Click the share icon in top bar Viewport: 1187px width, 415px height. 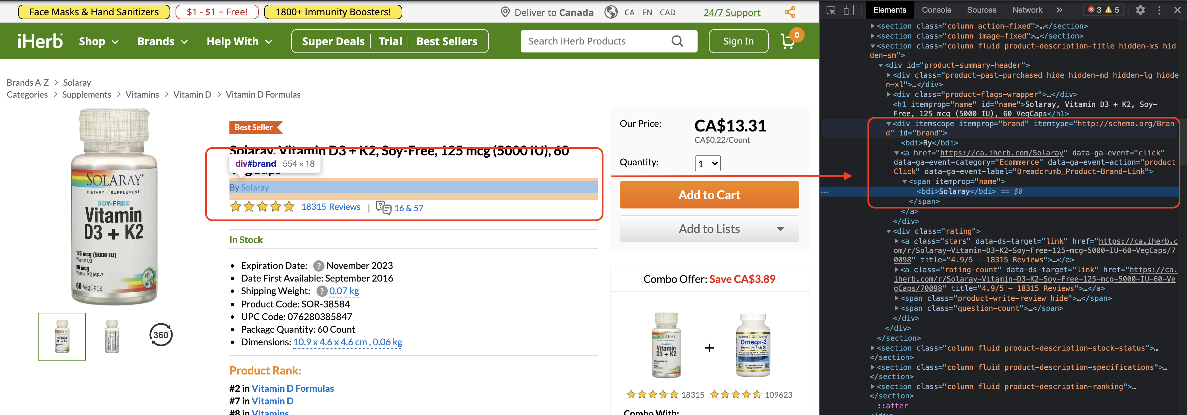(790, 12)
